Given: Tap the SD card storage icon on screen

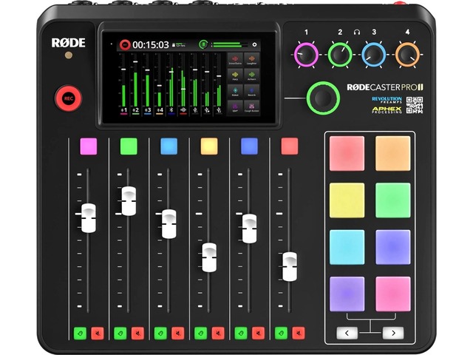Looking at the screenshot, I should coord(174,45).
